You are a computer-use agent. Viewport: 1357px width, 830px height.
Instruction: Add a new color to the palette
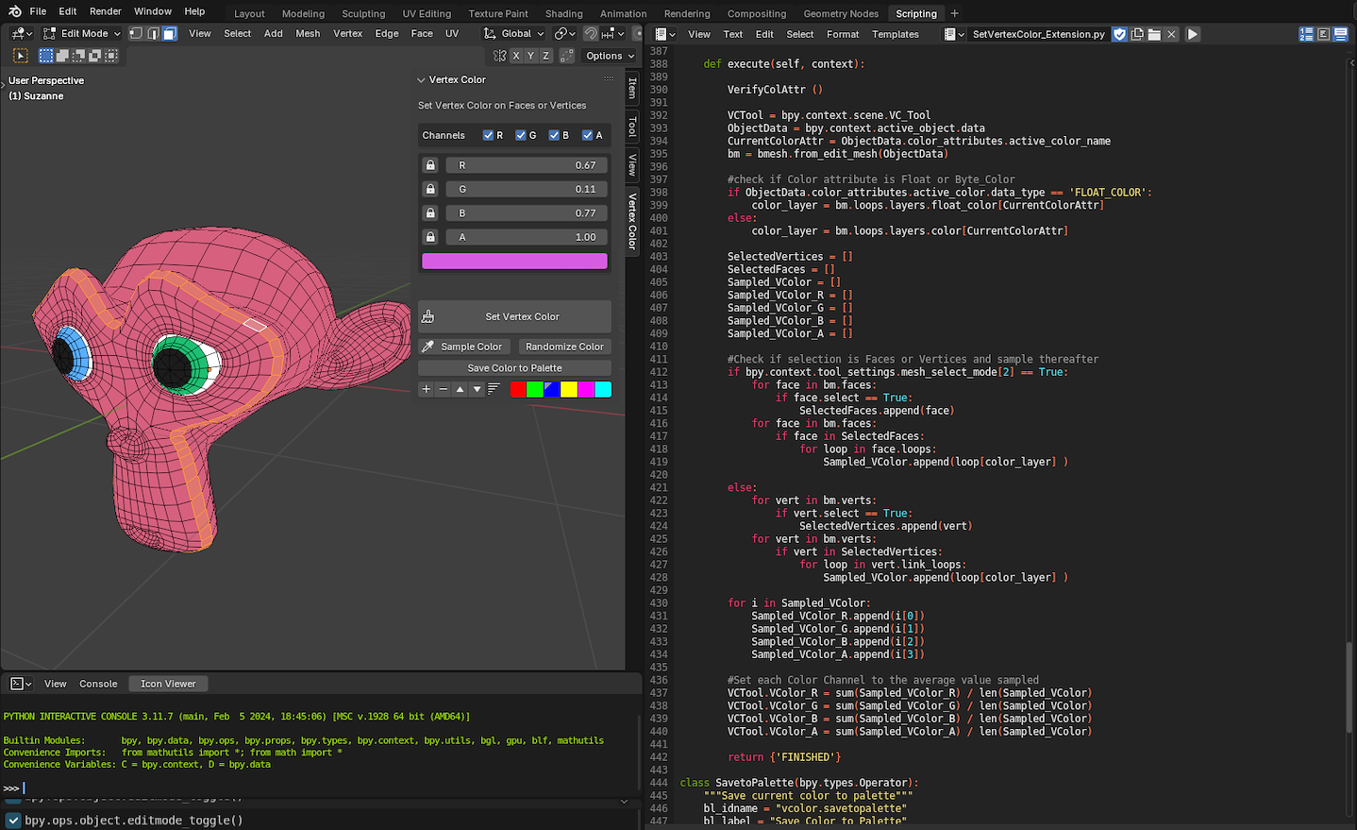426,388
